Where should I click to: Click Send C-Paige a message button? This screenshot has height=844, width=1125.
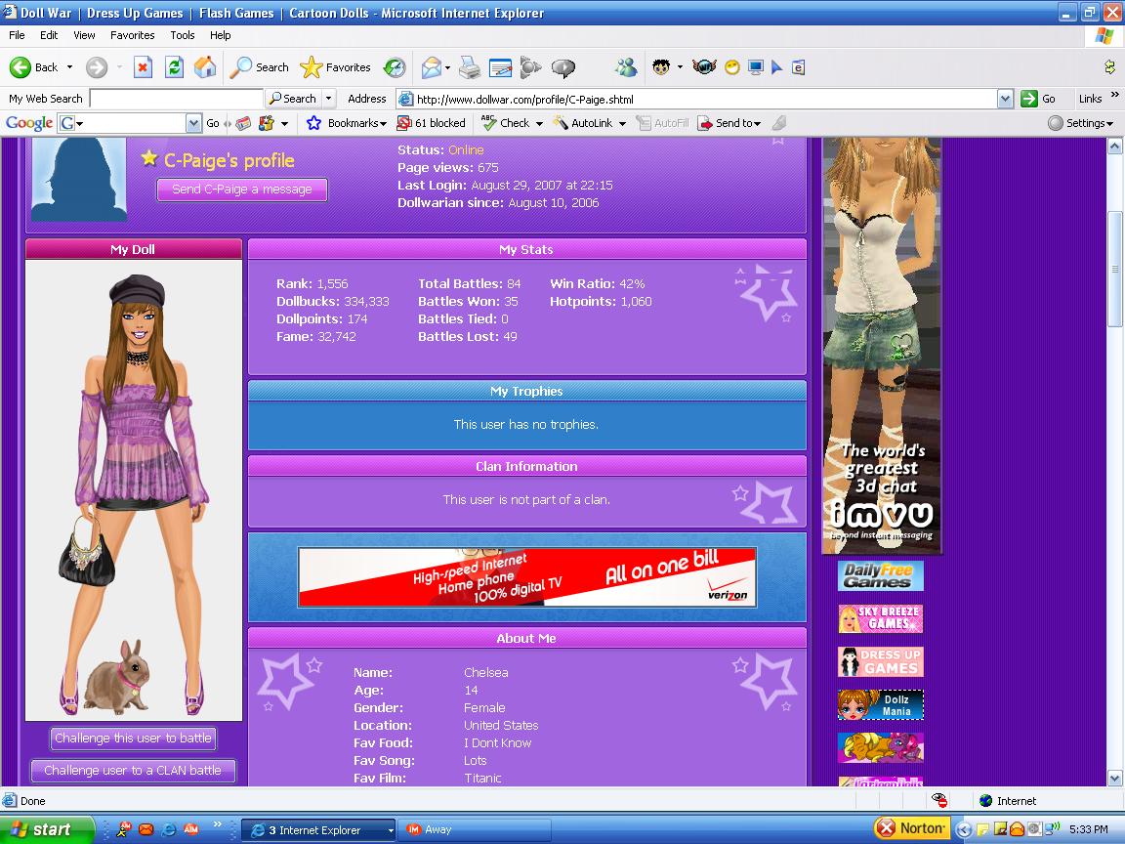242,190
